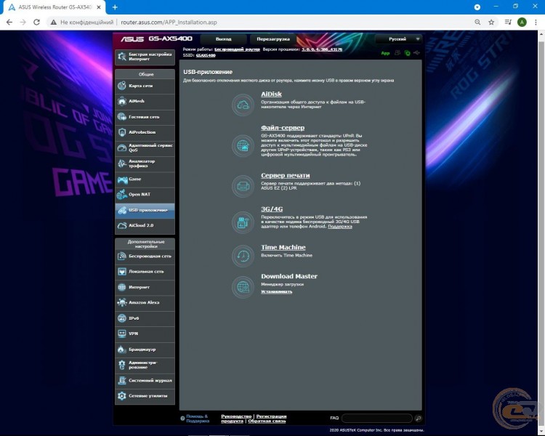The image size is (545, 436).
Task: Focus the FAQ search input field
Action: (x=376, y=419)
